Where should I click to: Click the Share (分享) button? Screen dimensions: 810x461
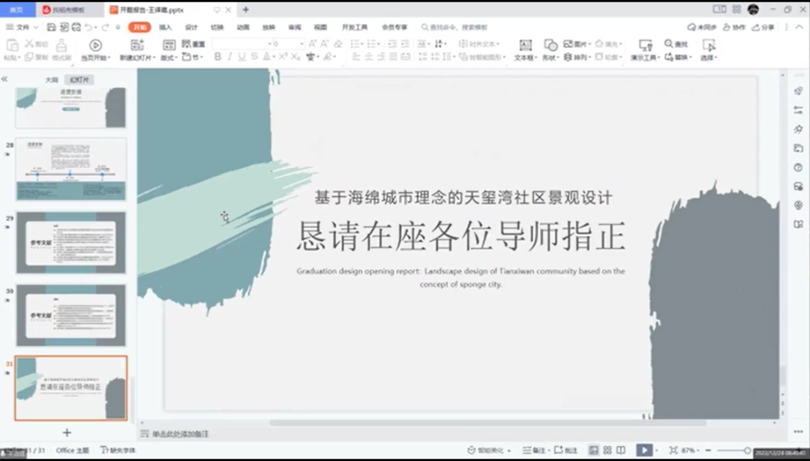point(763,27)
